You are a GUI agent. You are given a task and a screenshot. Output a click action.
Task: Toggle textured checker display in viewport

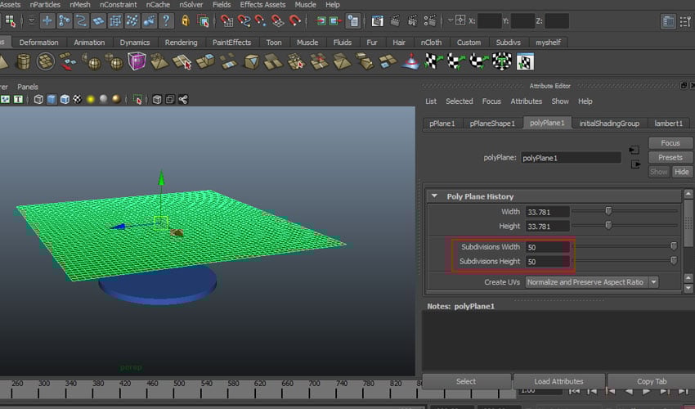(x=77, y=100)
